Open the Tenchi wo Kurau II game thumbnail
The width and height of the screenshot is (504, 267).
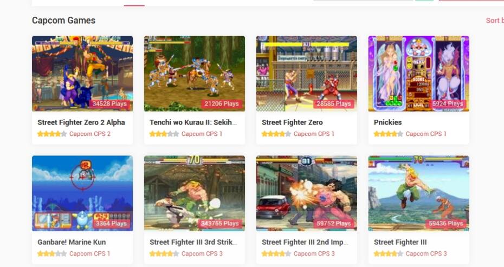(x=195, y=74)
